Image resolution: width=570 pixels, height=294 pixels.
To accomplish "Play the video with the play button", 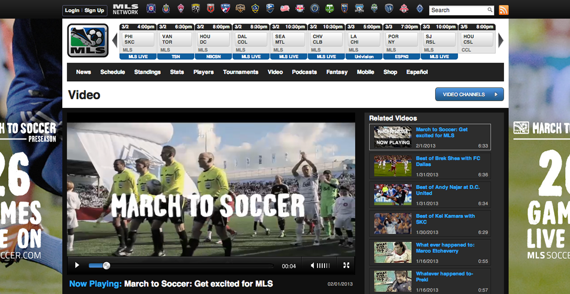I will [x=77, y=266].
